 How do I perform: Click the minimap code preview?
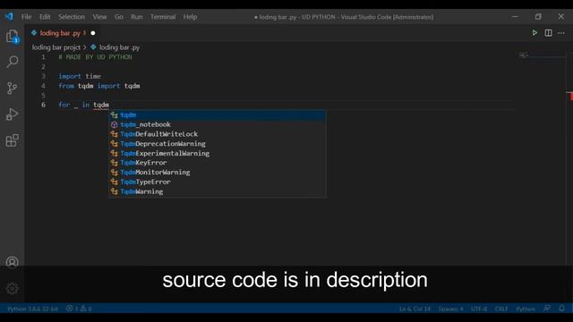pos(524,55)
